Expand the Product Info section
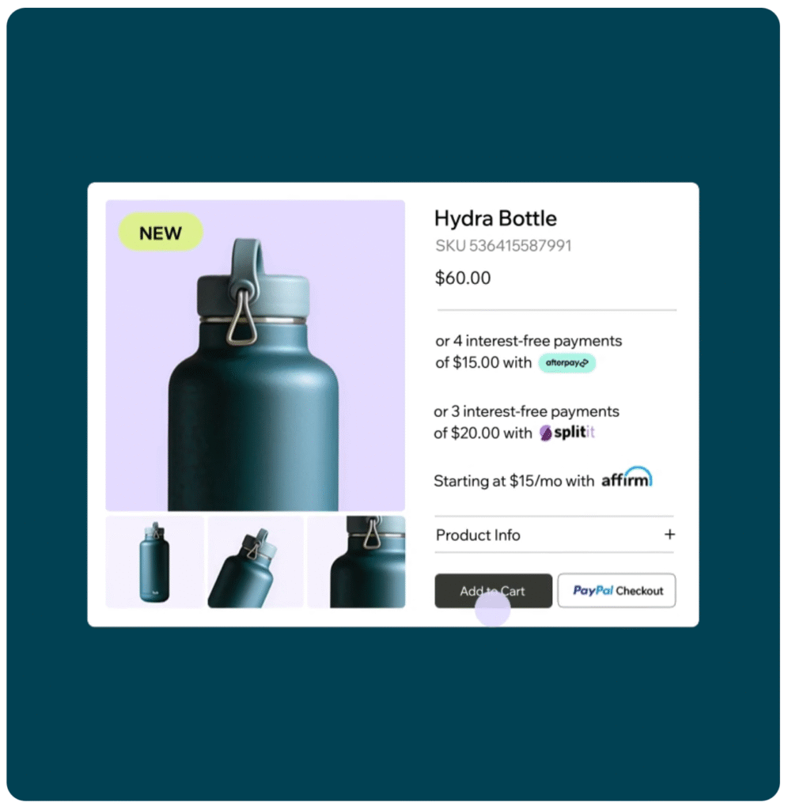792x810 pixels. (555, 535)
